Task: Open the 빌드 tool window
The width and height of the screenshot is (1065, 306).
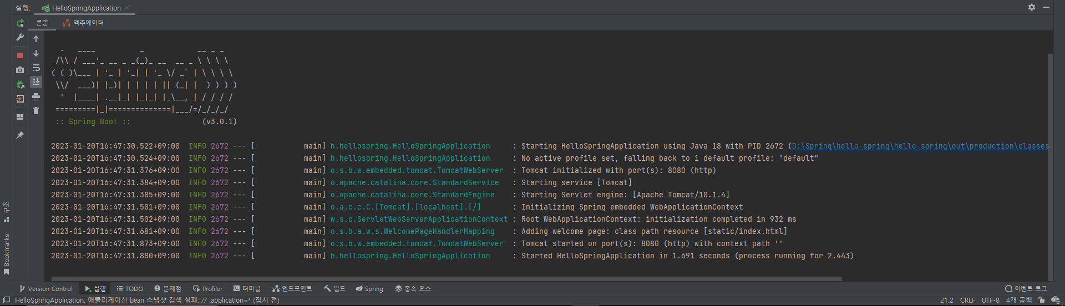Action: click(x=334, y=289)
